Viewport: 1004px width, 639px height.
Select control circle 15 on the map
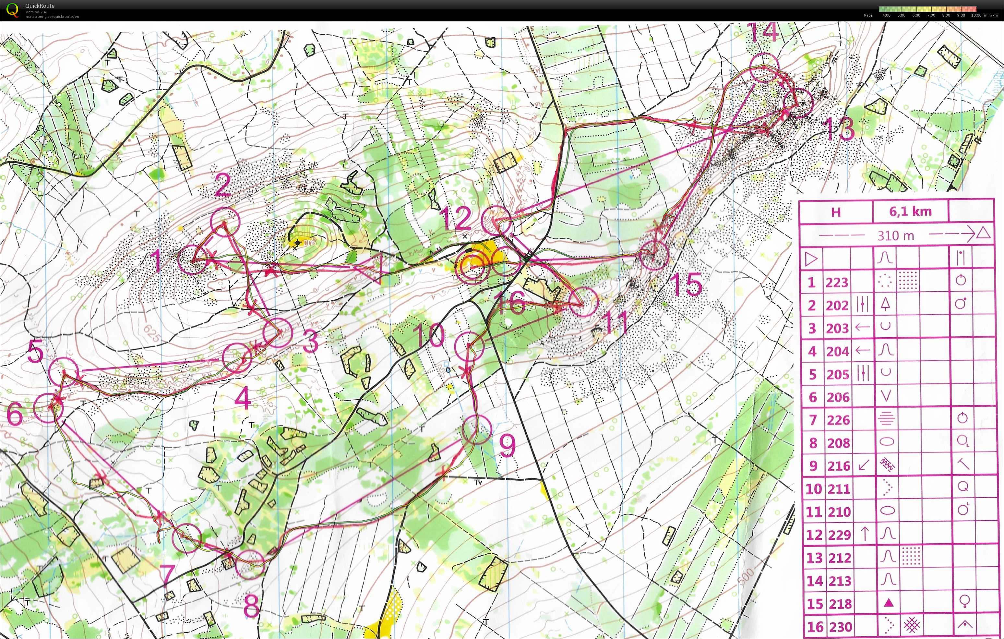pyautogui.click(x=654, y=255)
